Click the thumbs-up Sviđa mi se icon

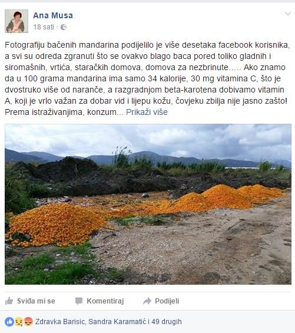9,301
